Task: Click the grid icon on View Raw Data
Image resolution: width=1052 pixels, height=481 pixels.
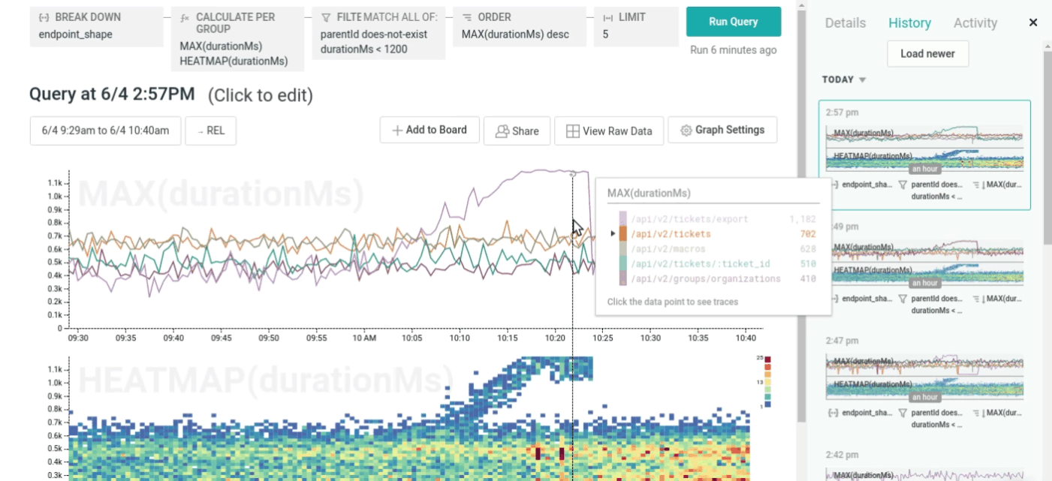Action: coord(571,130)
